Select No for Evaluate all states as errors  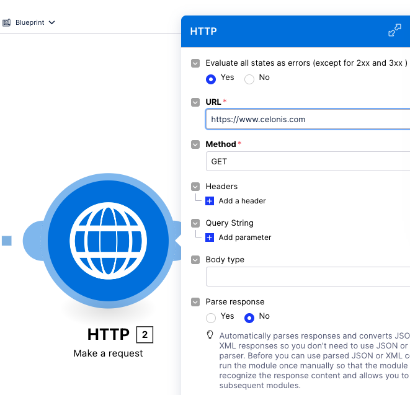click(x=249, y=79)
